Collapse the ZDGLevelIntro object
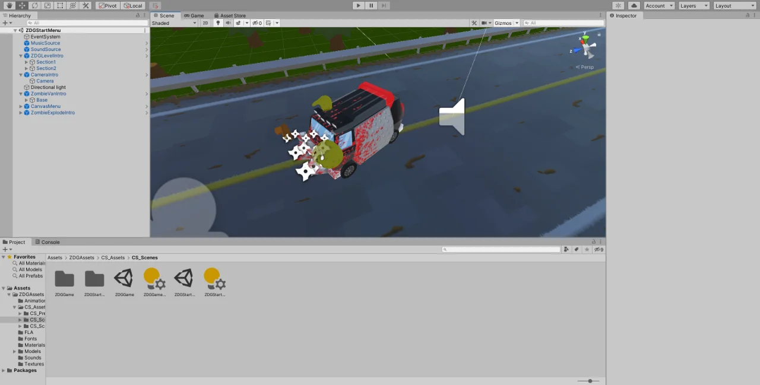Viewport: 760px width, 385px height. pos(21,56)
